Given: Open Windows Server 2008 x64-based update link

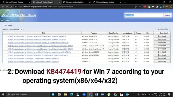Looking at the screenshot, I should [37, 40].
